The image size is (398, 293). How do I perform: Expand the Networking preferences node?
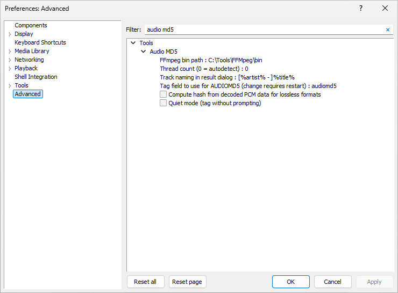9,60
